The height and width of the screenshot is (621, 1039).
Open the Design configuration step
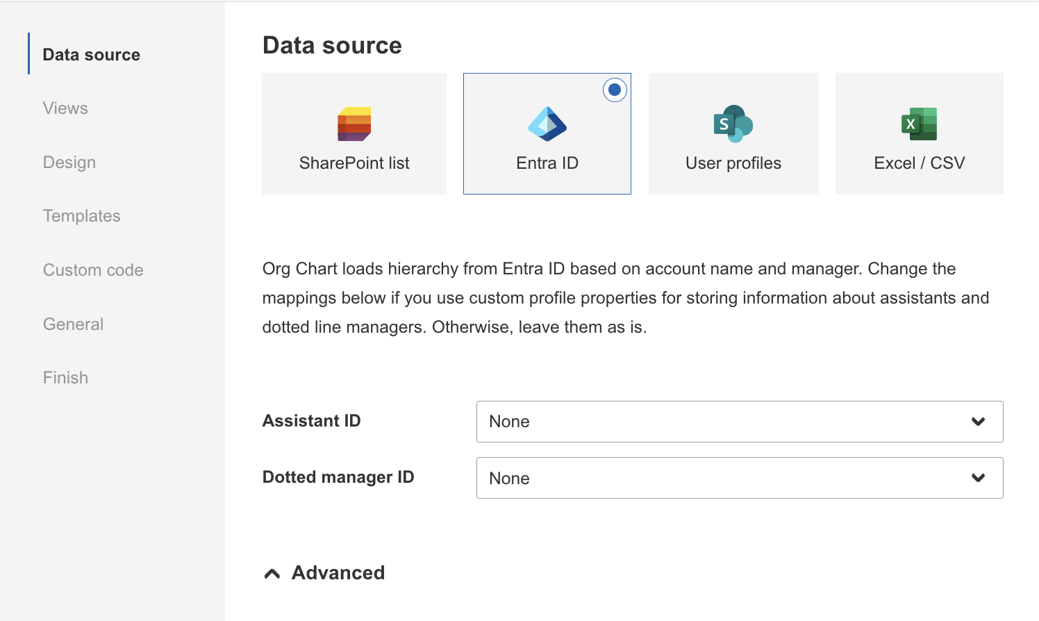point(69,162)
